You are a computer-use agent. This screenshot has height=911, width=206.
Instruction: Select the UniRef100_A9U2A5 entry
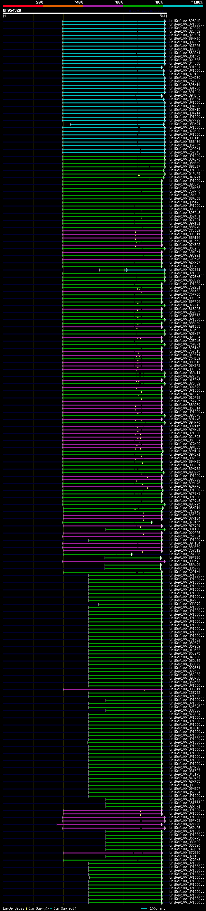tap(185, 472)
